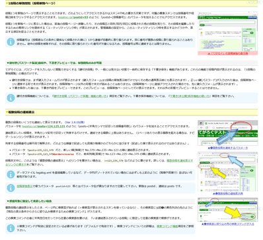Image resolution: width=263 pixels, height=240 pixels.
Task: Open the single post page screenshot thumbnail
Action: (x=228, y=32)
